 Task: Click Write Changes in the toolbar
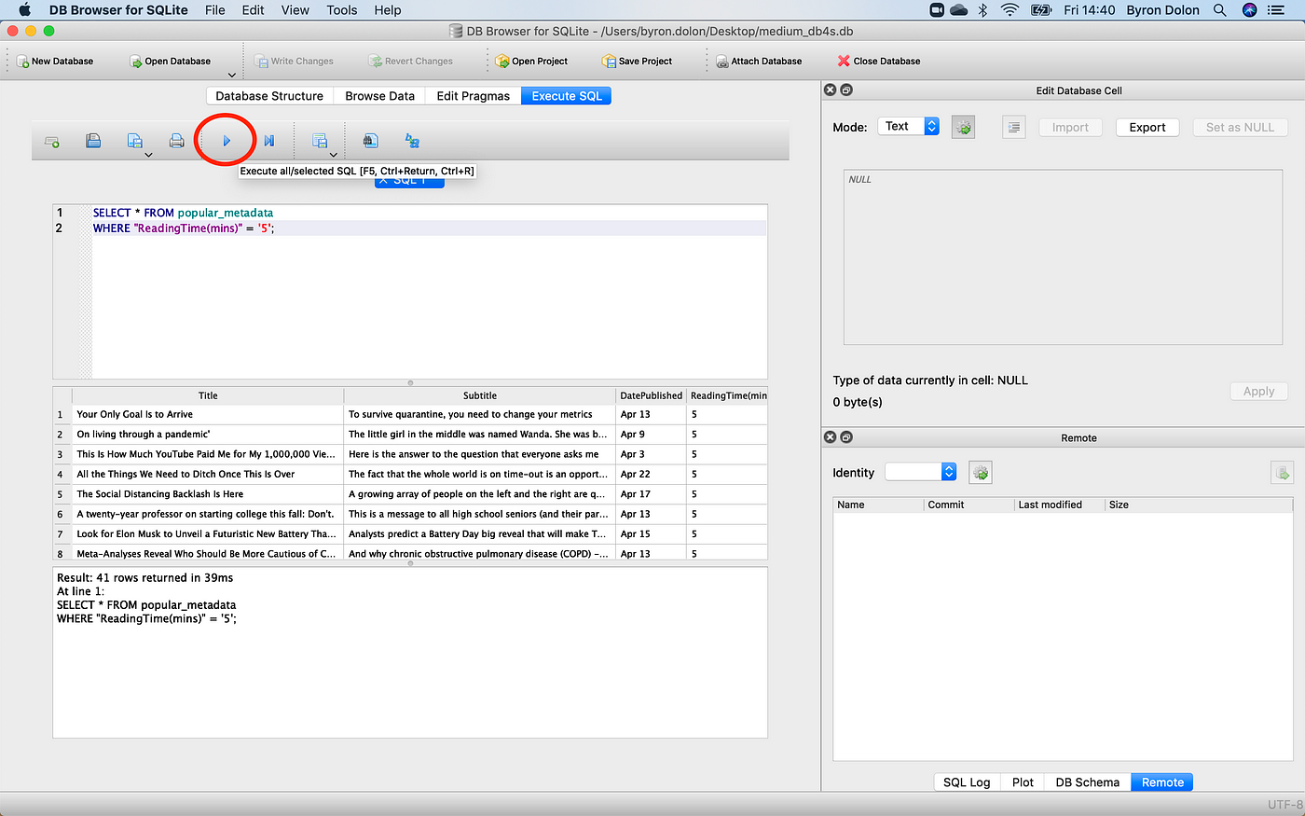(294, 62)
